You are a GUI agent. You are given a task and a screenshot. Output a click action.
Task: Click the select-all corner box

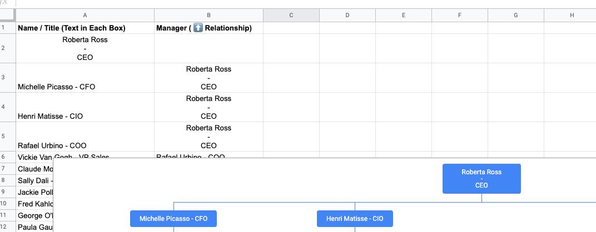click(x=8, y=16)
